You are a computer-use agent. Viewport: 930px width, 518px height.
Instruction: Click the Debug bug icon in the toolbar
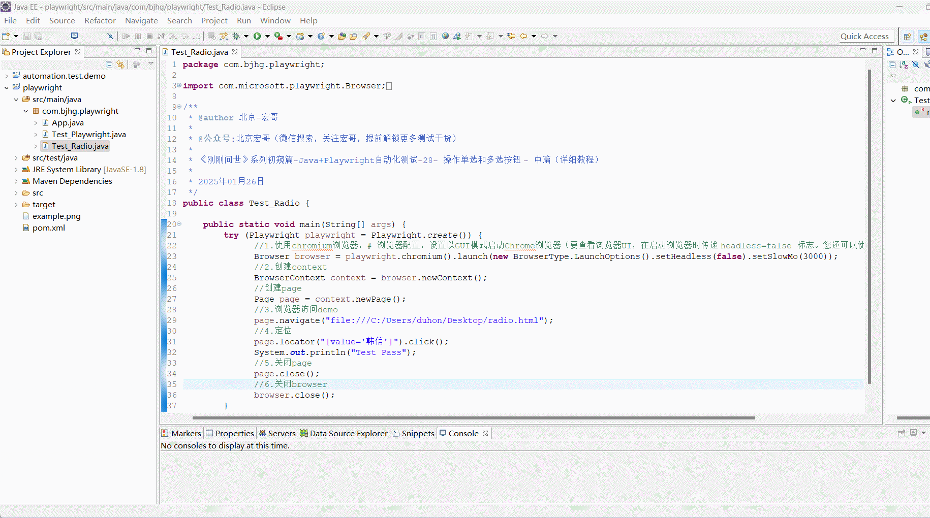236,36
